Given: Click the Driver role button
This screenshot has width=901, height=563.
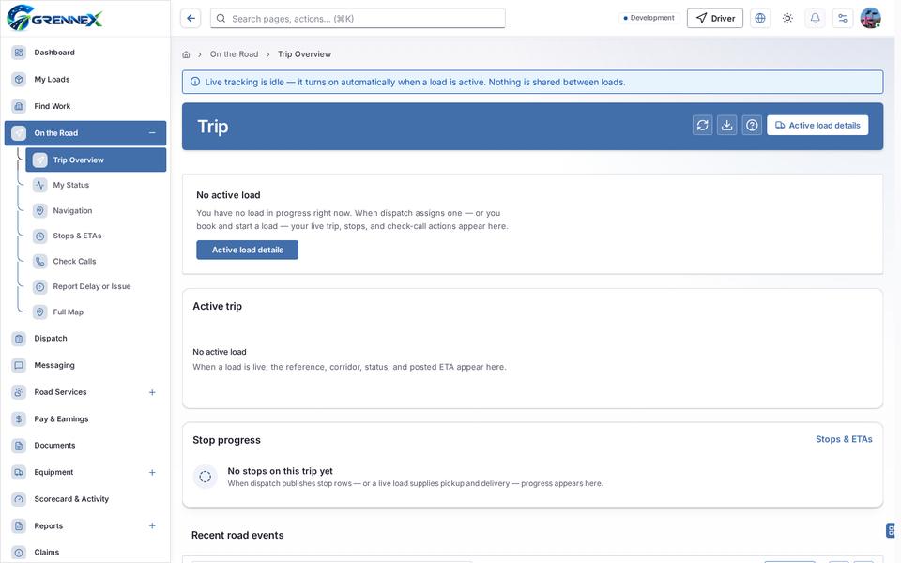Looking at the screenshot, I should pos(715,19).
